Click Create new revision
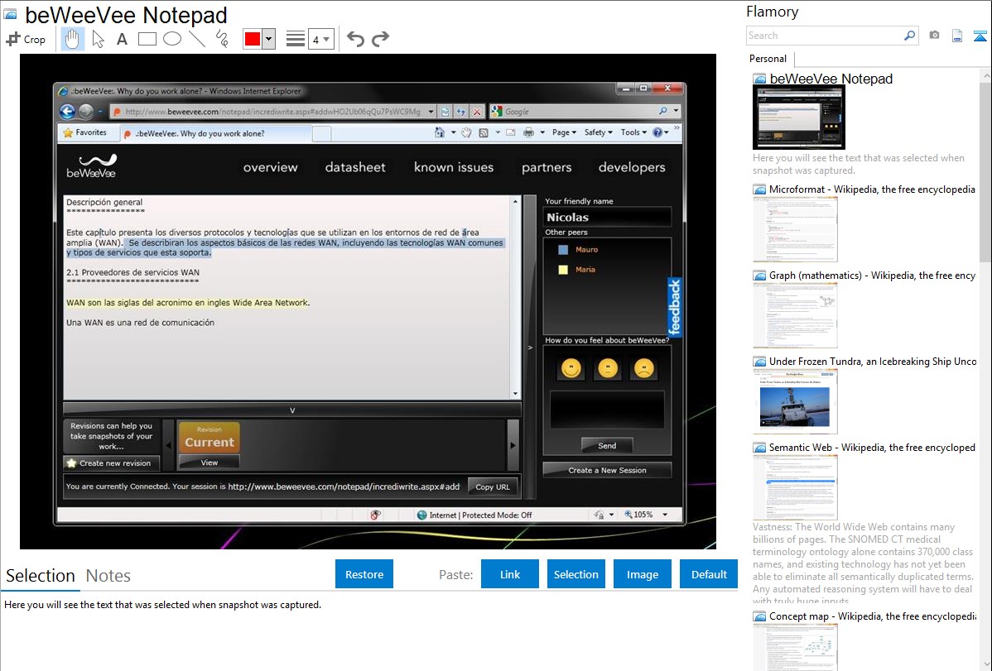This screenshot has height=671, width=992. point(111,463)
